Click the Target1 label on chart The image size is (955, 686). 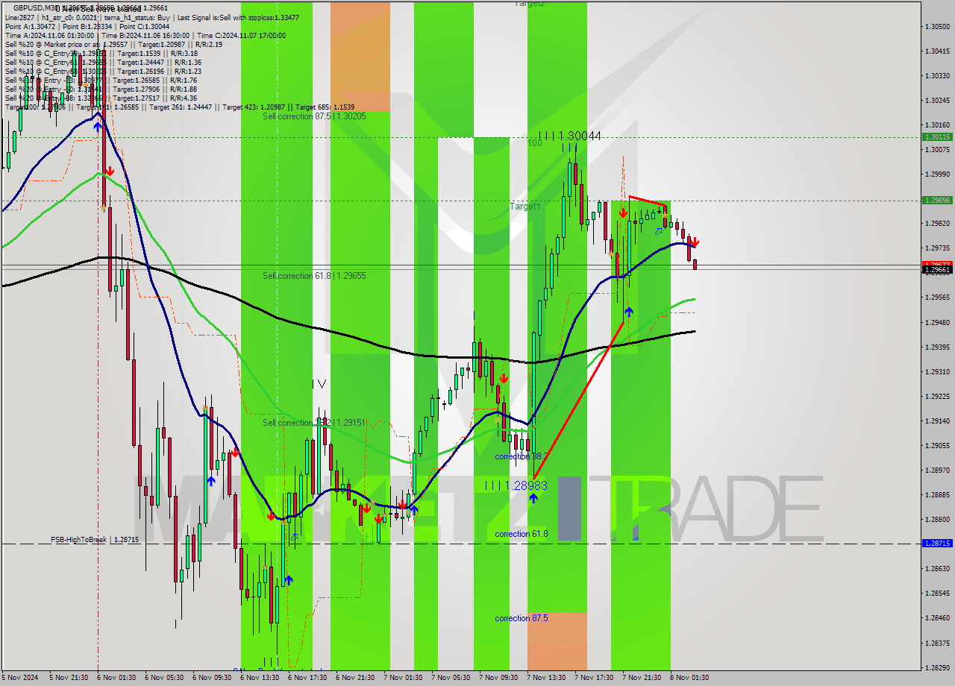(x=525, y=206)
